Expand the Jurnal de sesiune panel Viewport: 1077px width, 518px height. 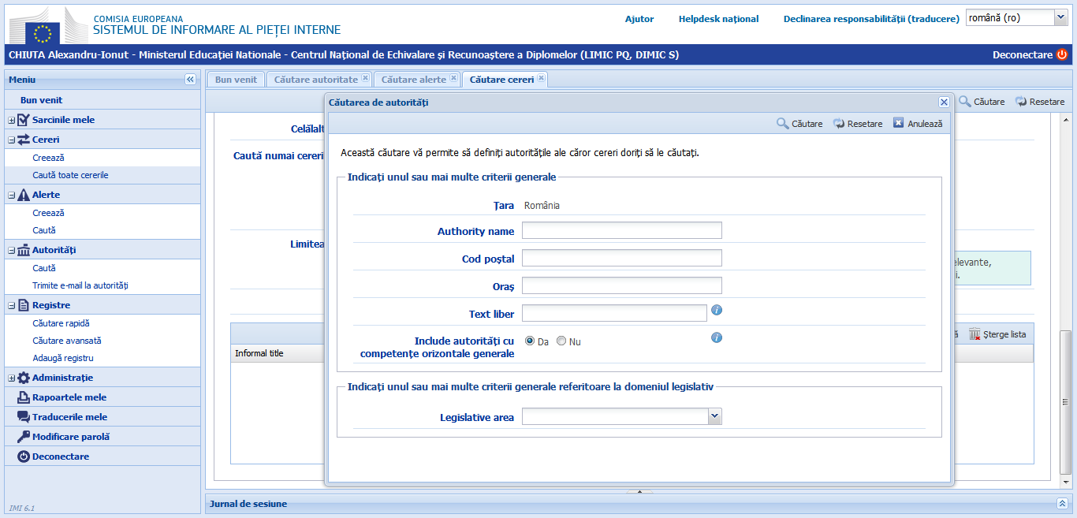pyautogui.click(x=1061, y=503)
